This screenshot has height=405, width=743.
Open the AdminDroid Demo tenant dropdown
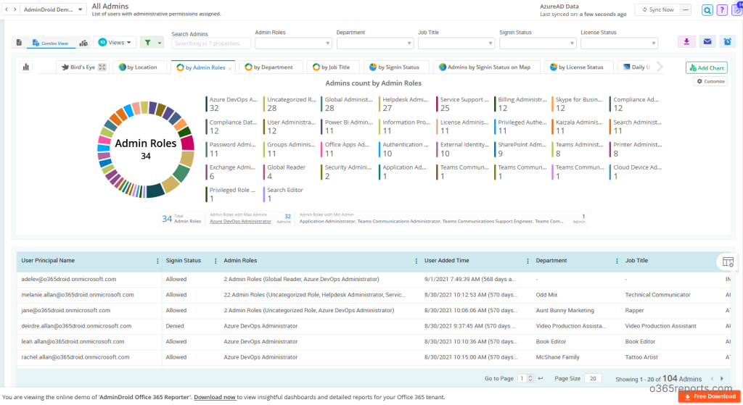[52, 9]
